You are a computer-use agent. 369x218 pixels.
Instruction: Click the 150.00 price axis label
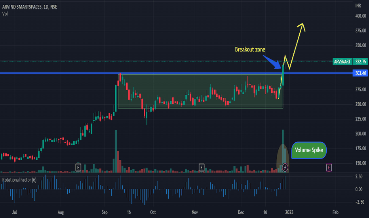(x=361, y=163)
